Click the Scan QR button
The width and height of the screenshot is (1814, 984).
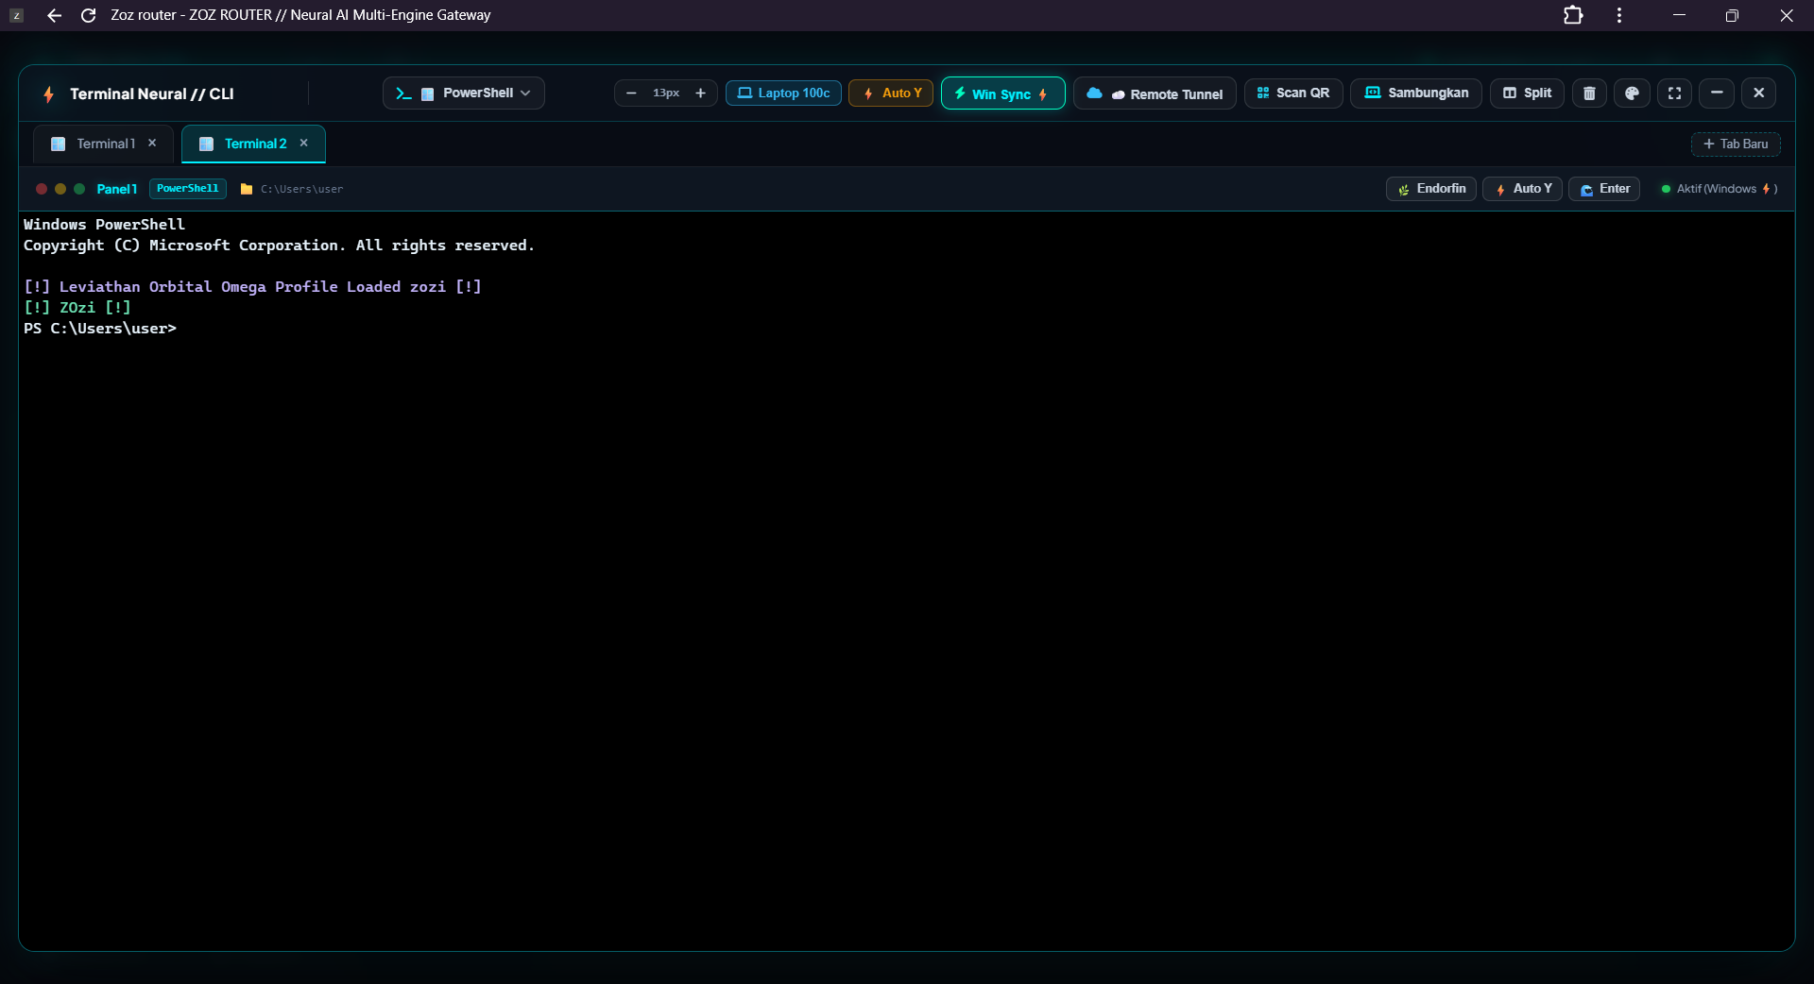click(1293, 93)
